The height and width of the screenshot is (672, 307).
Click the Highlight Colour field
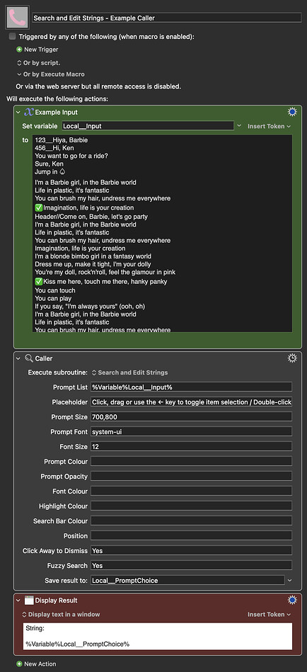[192, 506]
